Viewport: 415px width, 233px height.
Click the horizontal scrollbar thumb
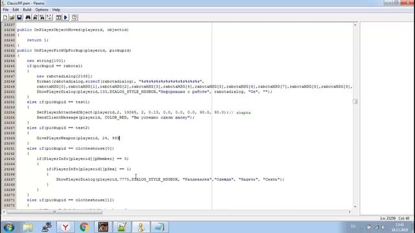pos(54,212)
